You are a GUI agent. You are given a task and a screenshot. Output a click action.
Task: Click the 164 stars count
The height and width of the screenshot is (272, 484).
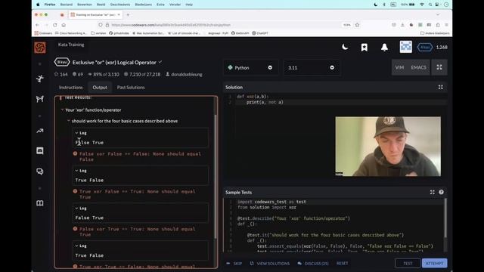click(61, 74)
